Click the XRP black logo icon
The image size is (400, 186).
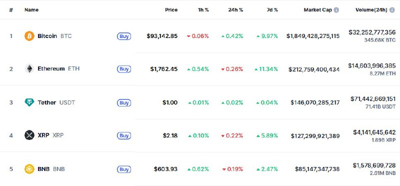29,135
